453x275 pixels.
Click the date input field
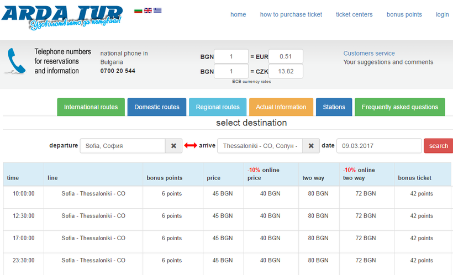pyautogui.click(x=378, y=146)
